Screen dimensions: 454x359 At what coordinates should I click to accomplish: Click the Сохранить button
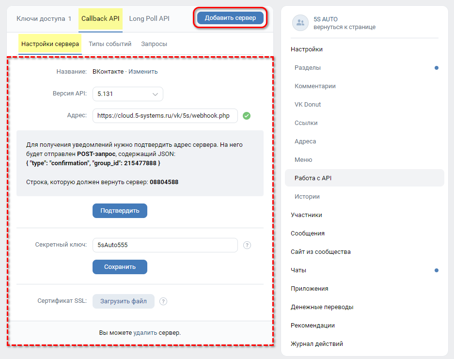pos(120,267)
